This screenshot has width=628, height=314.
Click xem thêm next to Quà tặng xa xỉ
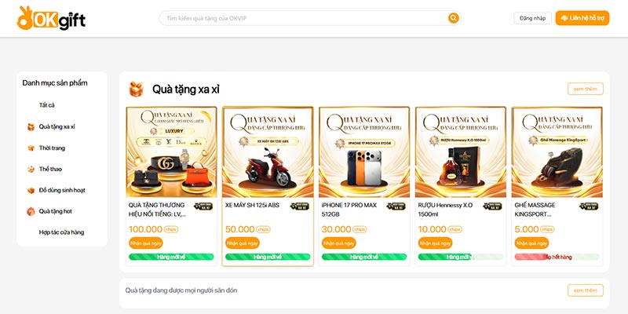click(585, 89)
